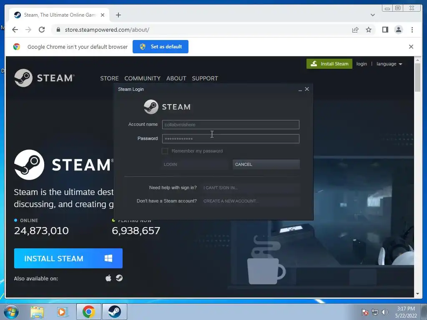Click CREATE A NEW ACCOUNT button
This screenshot has width=427, height=320.
(x=251, y=201)
